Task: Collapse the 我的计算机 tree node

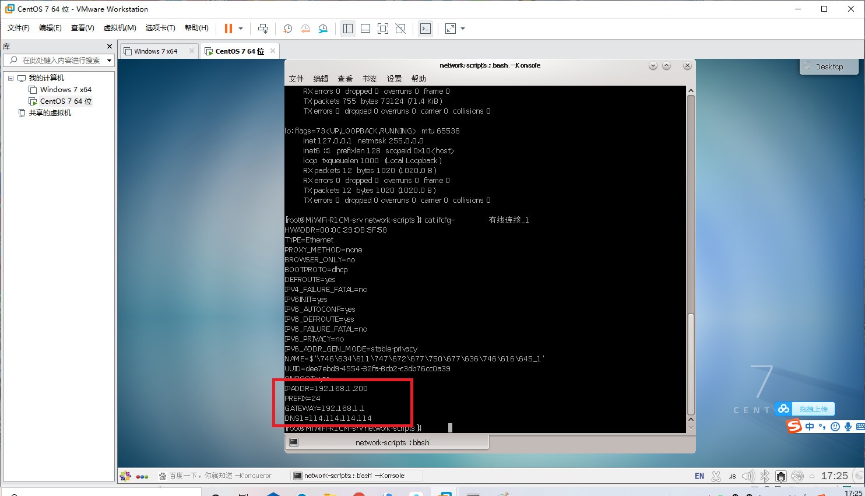Action: [10, 78]
